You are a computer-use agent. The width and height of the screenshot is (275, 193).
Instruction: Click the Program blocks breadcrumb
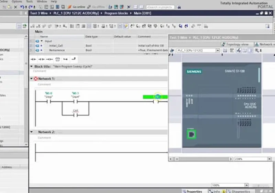pyautogui.click(x=116, y=13)
